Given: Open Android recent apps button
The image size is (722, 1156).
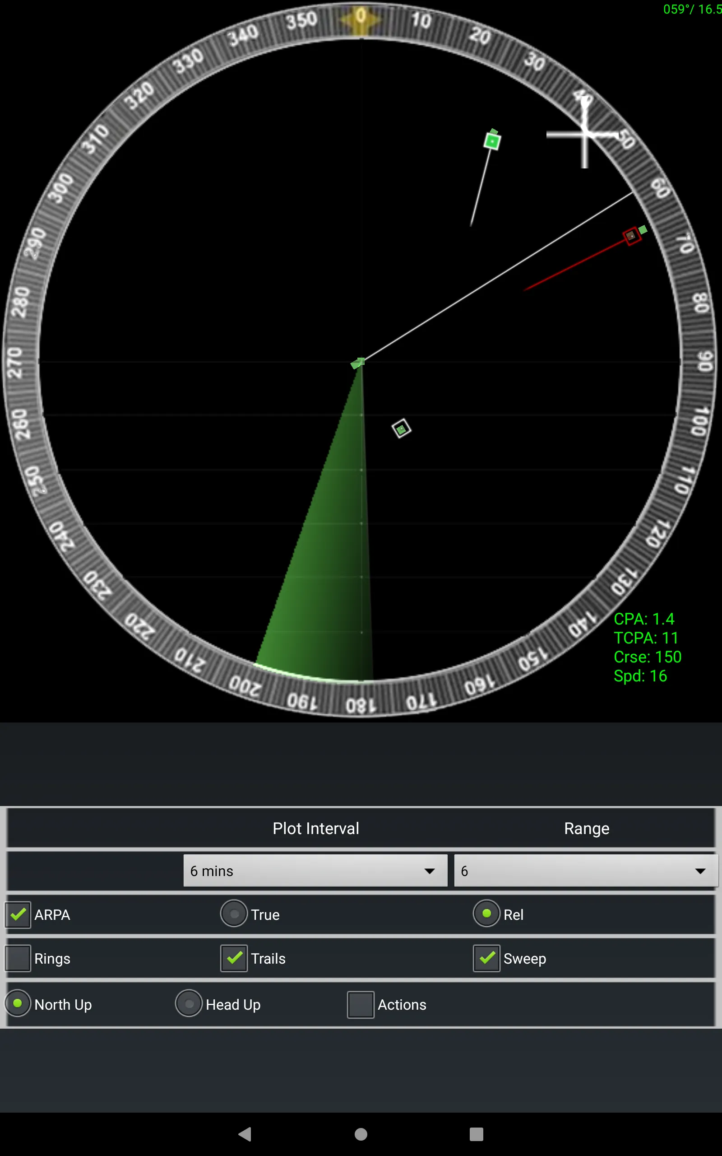Looking at the screenshot, I should (x=476, y=1134).
